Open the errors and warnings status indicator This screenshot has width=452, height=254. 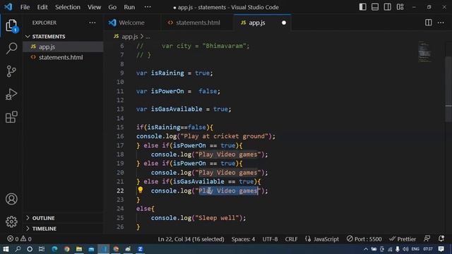pos(19,238)
